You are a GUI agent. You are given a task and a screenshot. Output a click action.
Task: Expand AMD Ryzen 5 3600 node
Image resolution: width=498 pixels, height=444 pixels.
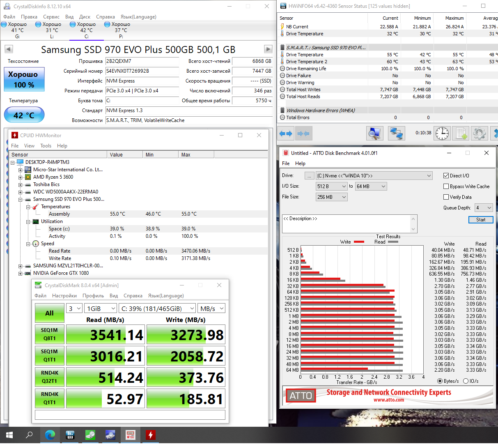(20, 177)
